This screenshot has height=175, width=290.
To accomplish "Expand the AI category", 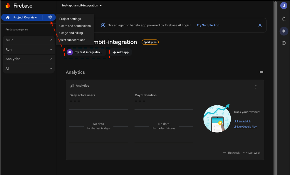I will click(x=28, y=68).
